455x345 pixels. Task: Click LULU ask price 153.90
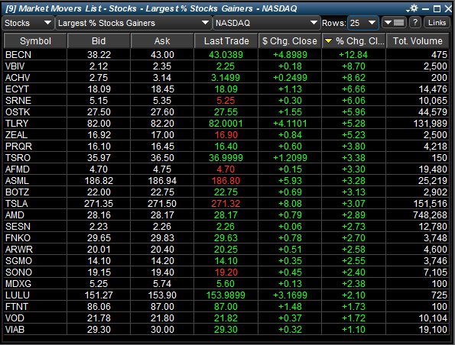click(162, 295)
